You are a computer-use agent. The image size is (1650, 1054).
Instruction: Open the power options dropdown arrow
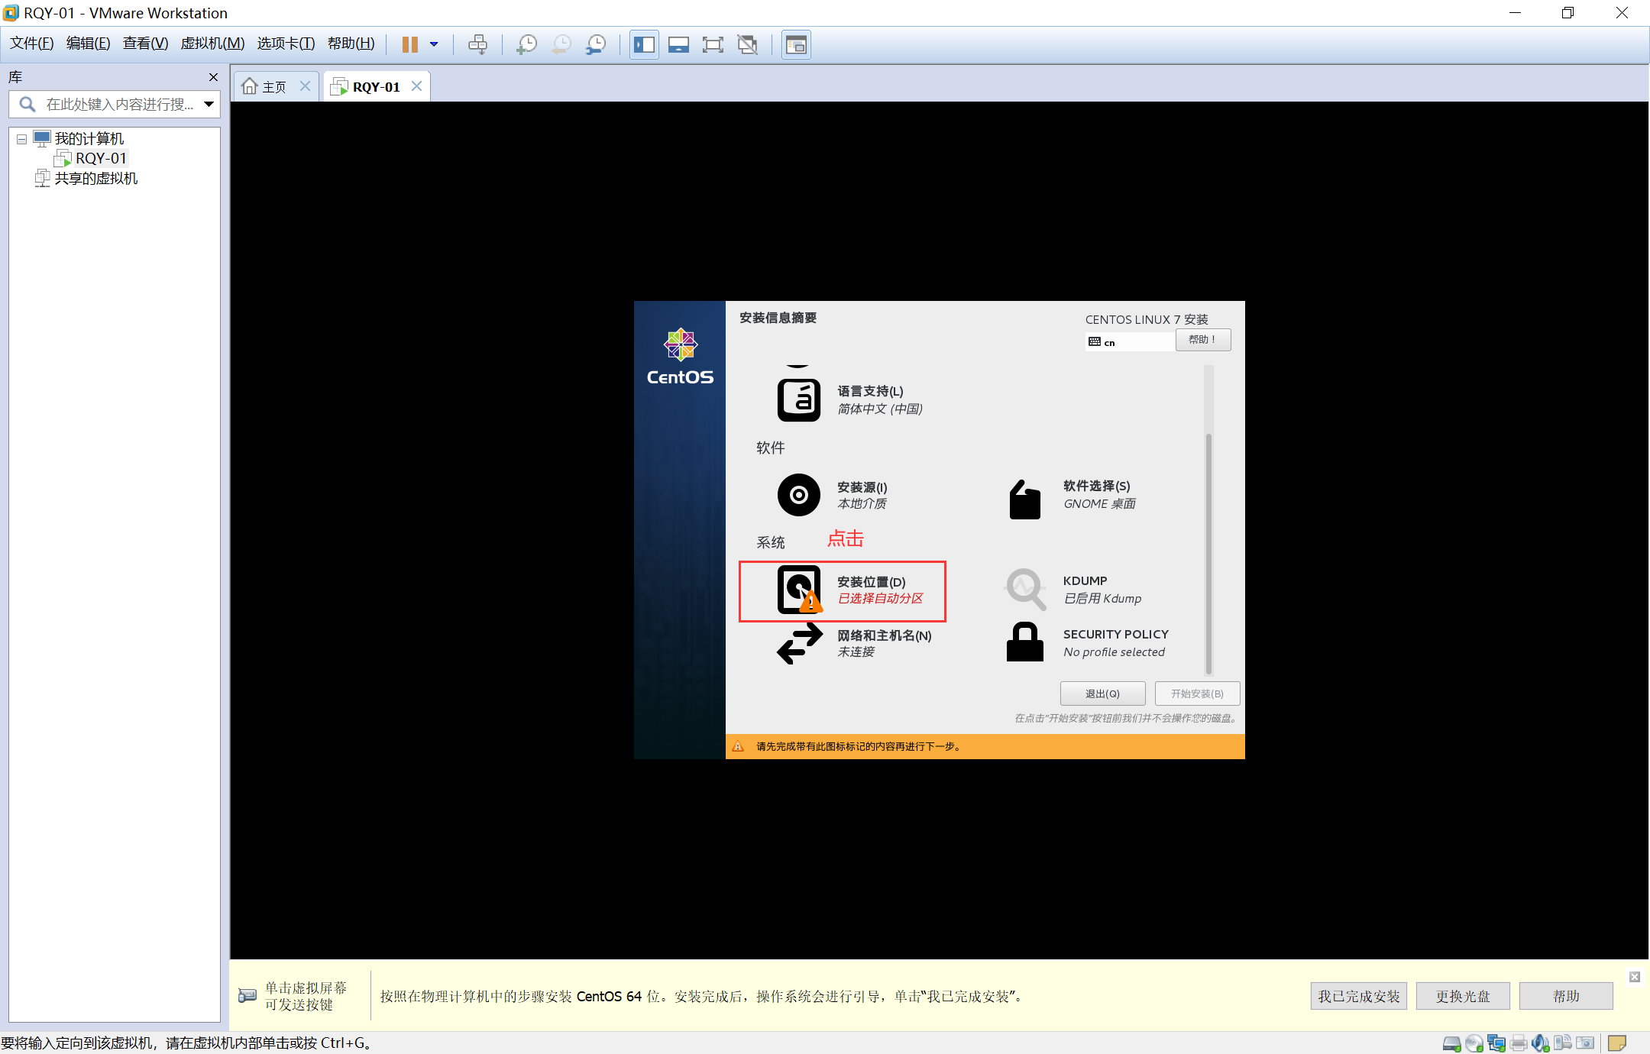coord(434,44)
